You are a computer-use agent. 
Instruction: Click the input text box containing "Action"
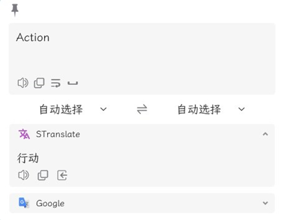point(141,52)
